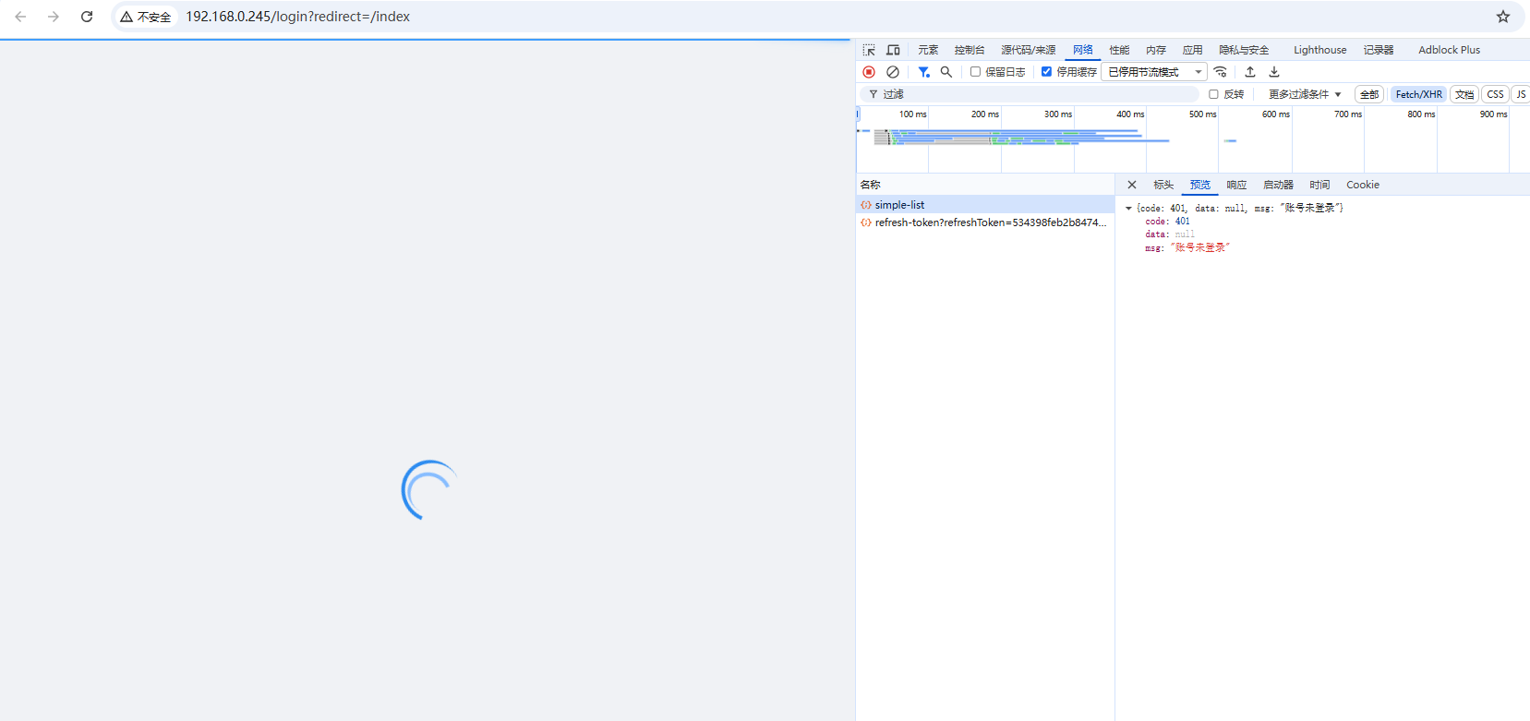Open the 响应 tab in request details

point(1236,185)
